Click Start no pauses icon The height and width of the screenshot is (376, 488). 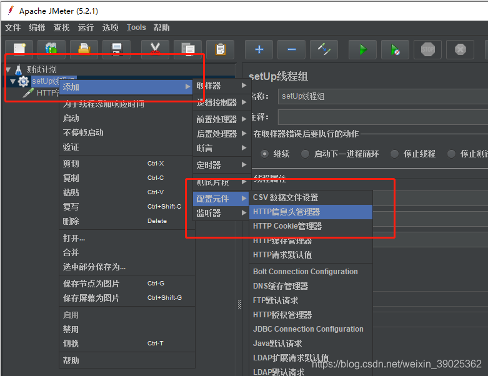(396, 49)
